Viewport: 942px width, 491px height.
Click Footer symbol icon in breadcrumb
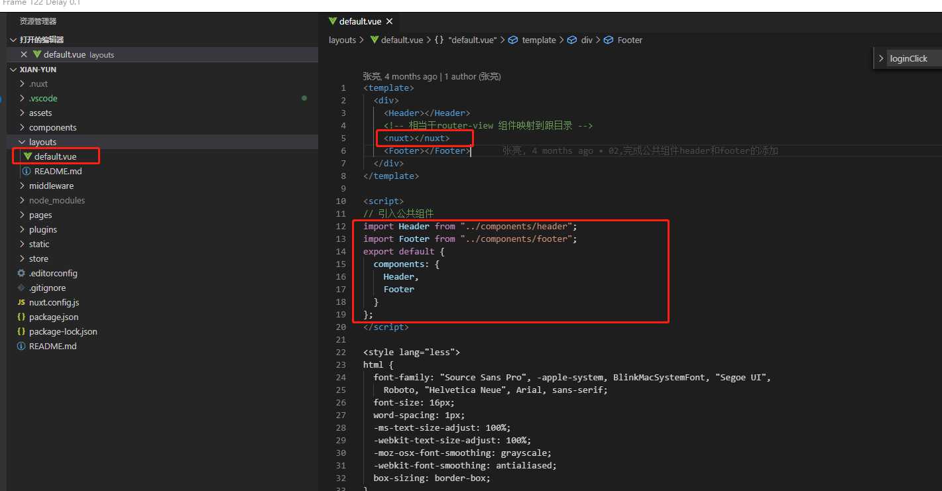[x=609, y=40]
